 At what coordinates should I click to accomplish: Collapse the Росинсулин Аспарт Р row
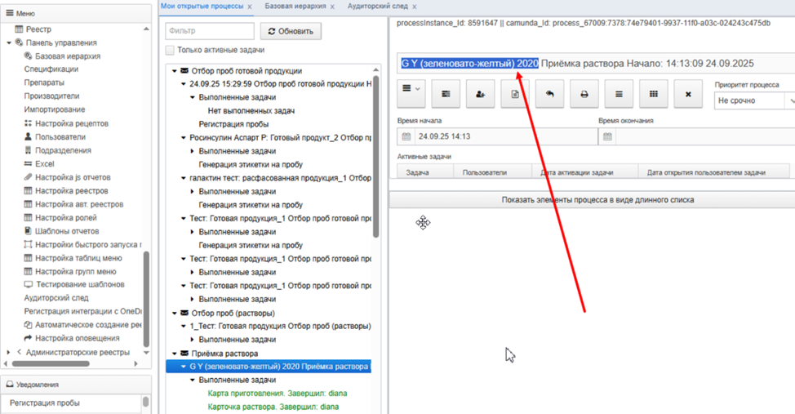click(x=184, y=137)
